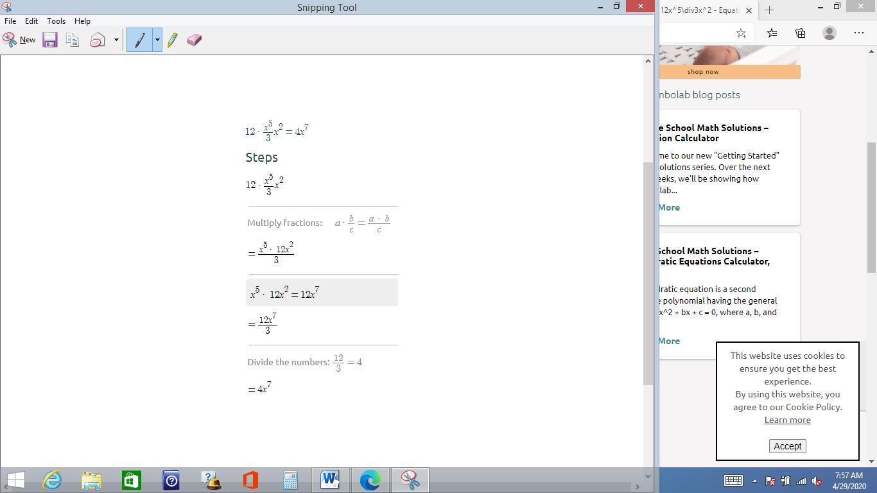Viewport: 877px width, 493px height.
Task: Open the Windows Store from taskbar
Action: [132, 480]
